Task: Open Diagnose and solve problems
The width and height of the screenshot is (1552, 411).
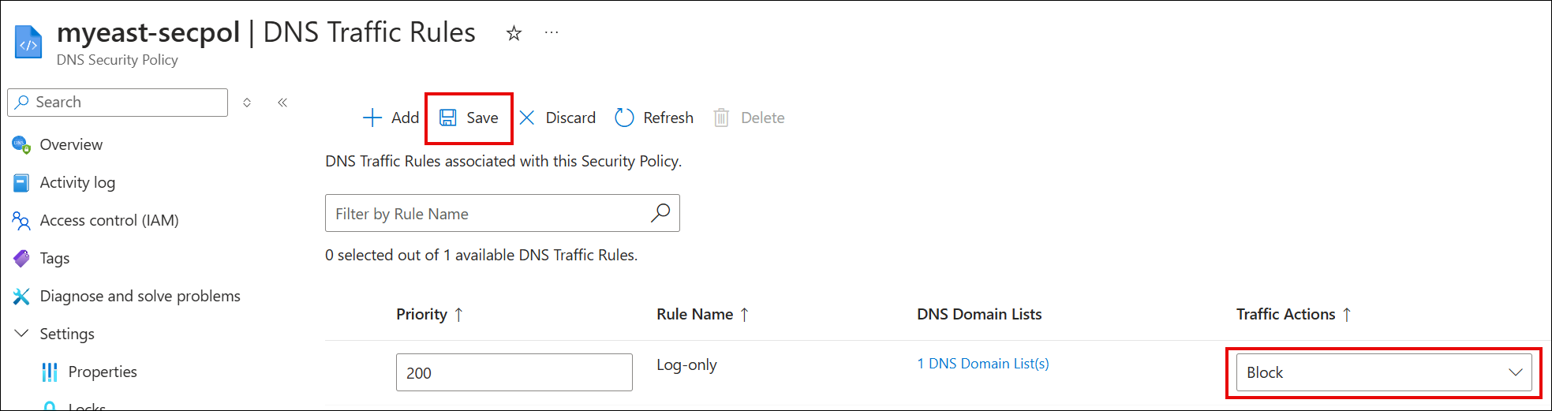Action: point(140,296)
